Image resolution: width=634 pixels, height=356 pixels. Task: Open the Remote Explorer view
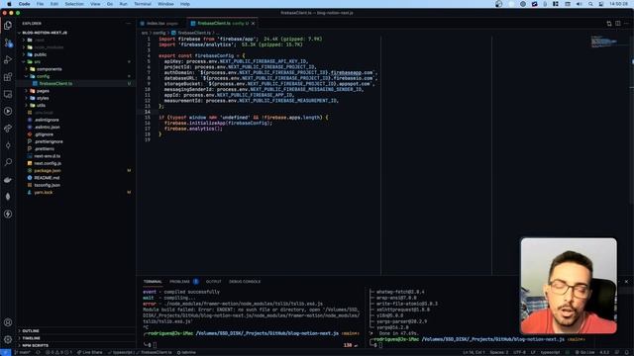8,94
